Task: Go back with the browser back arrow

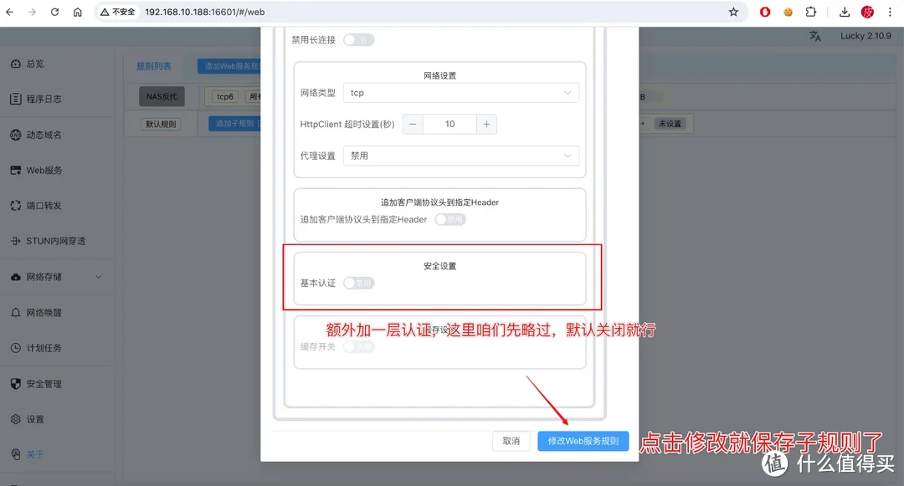Action: (x=10, y=12)
